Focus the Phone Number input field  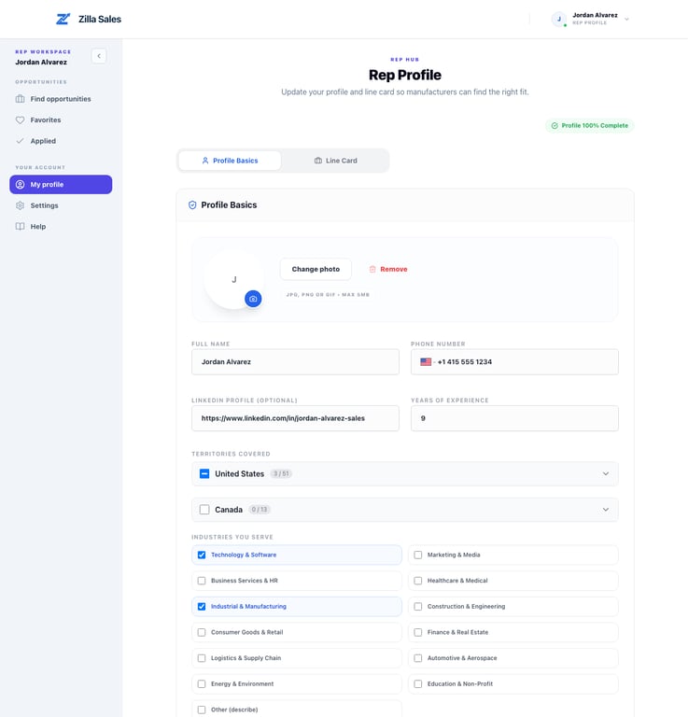(x=514, y=361)
